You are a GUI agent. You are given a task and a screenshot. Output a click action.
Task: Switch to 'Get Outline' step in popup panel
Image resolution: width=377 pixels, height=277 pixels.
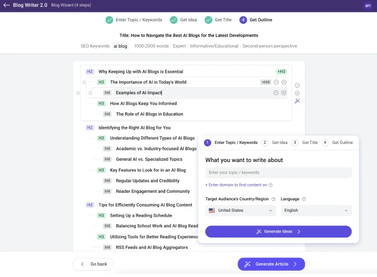tap(338, 143)
